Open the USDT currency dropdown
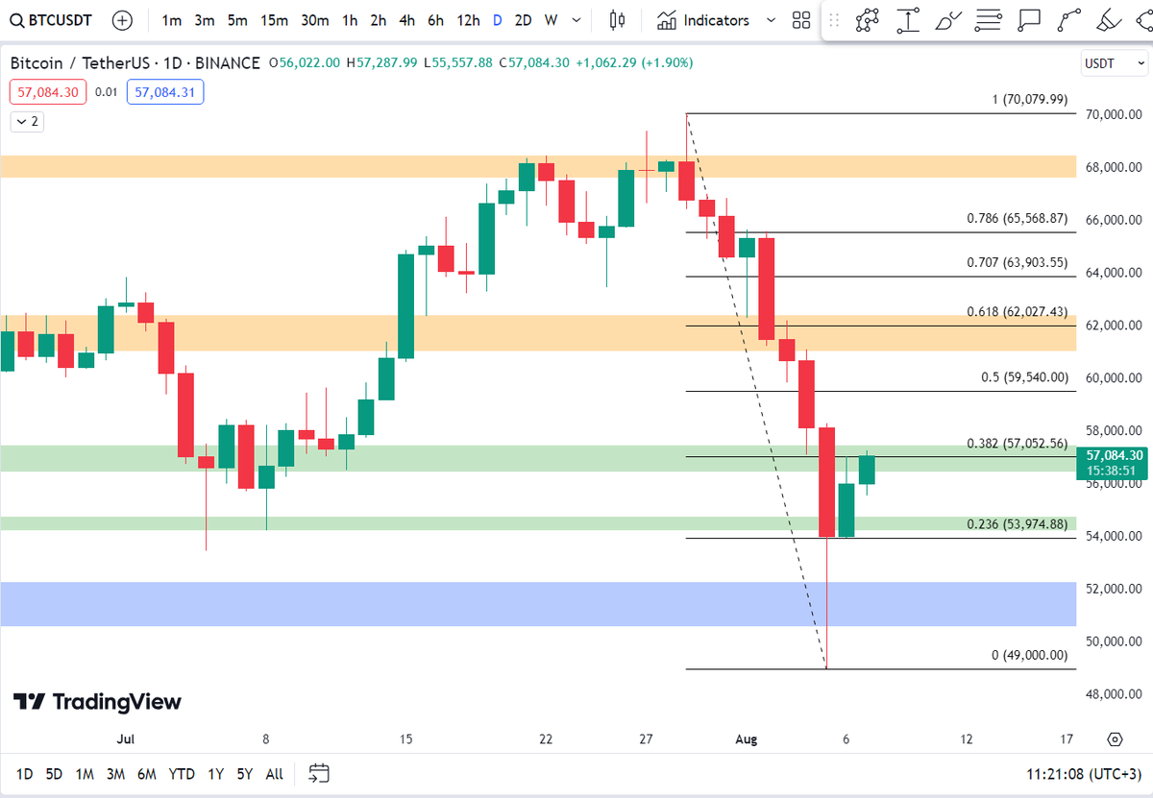The width and height of the screenshot is (1153, 798). pos(1115,63)
